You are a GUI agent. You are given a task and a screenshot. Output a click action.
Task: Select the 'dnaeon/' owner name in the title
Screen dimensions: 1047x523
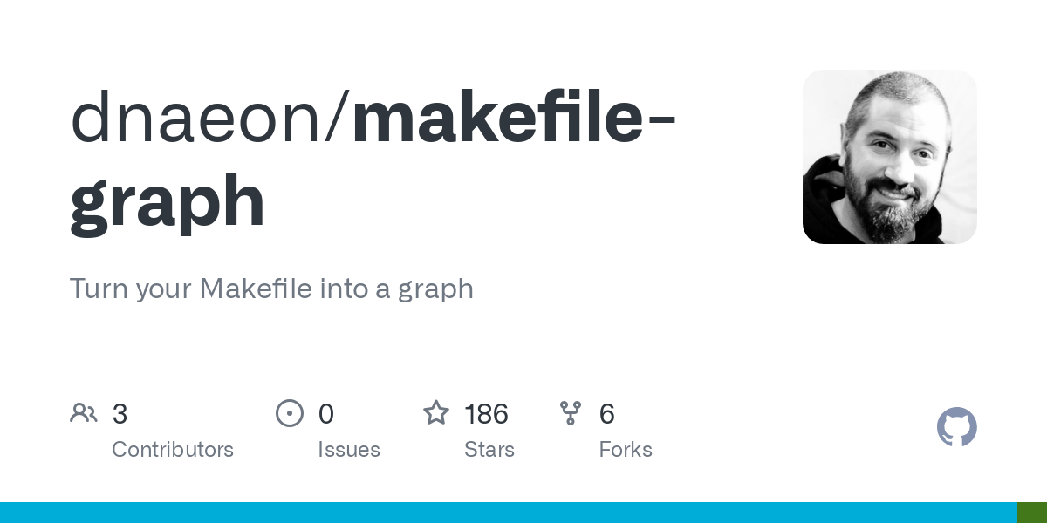point(210,119)
